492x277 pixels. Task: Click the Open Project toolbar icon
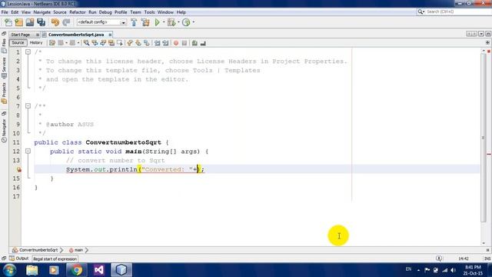click(x=30, y=22)
